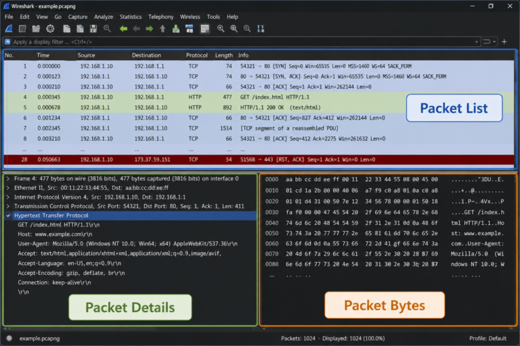Sort by the No. column header

9,55
